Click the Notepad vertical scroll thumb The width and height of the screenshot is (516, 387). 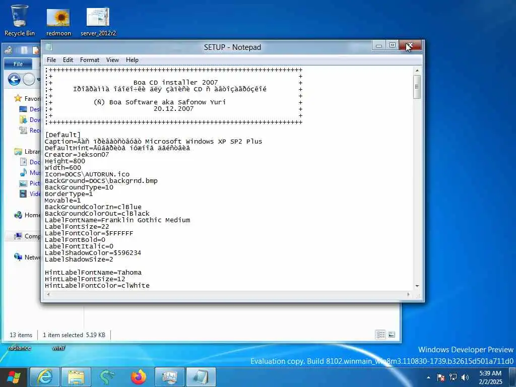click(417, 87)
